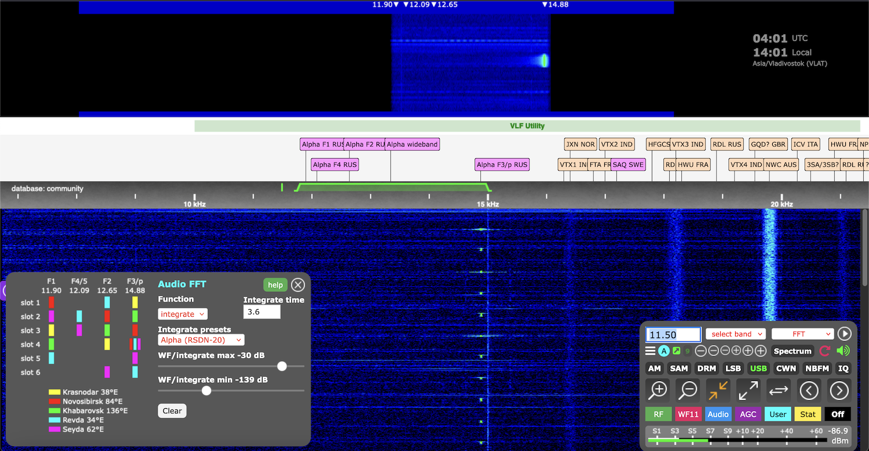Select IQ mode
The height and width of the screenshot is (451, 869).
844,368
